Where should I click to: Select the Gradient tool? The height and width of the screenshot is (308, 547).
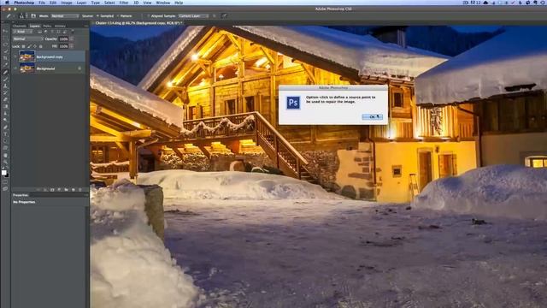[5, 106]
